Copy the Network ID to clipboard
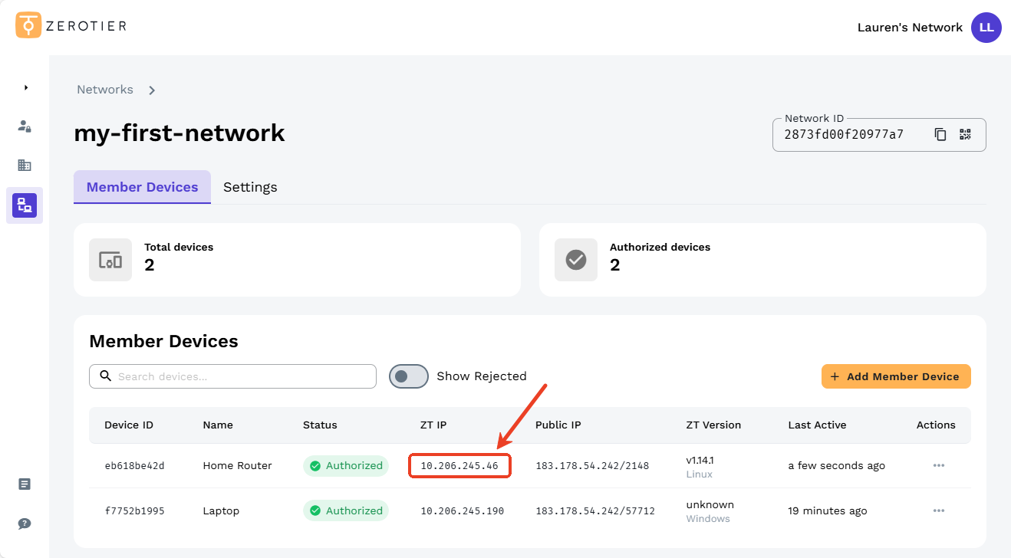1011x558 pixels. pyautogui.click(x=940, y=134)
